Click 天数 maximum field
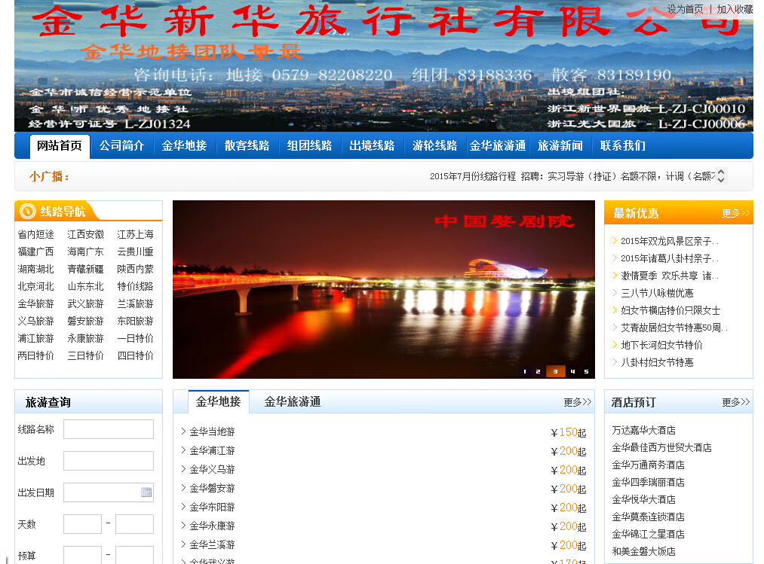764x564 pixels. [x=134, y=524]
